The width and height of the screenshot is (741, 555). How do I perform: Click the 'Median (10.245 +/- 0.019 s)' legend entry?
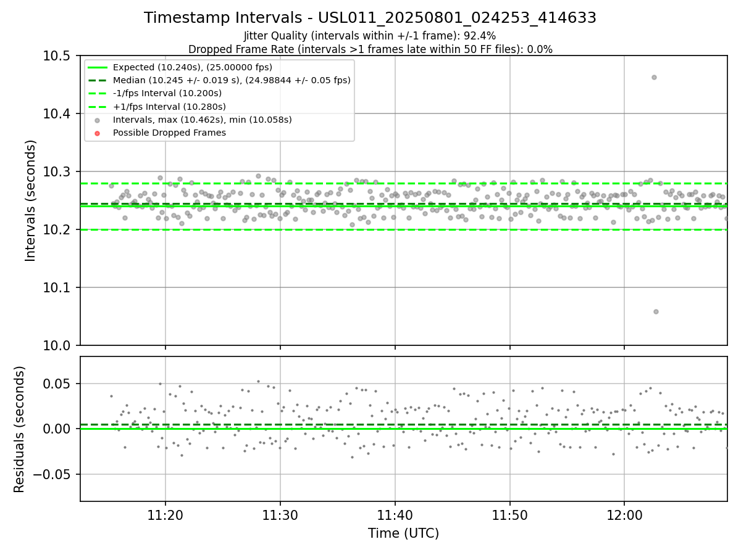pyautogui.click(x=232, y=80)
